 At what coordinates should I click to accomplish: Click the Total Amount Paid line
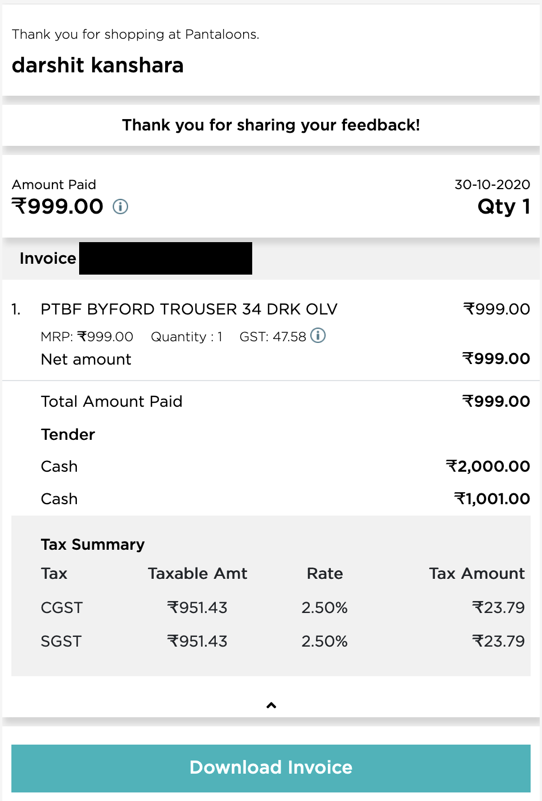[x=285, y=401]
